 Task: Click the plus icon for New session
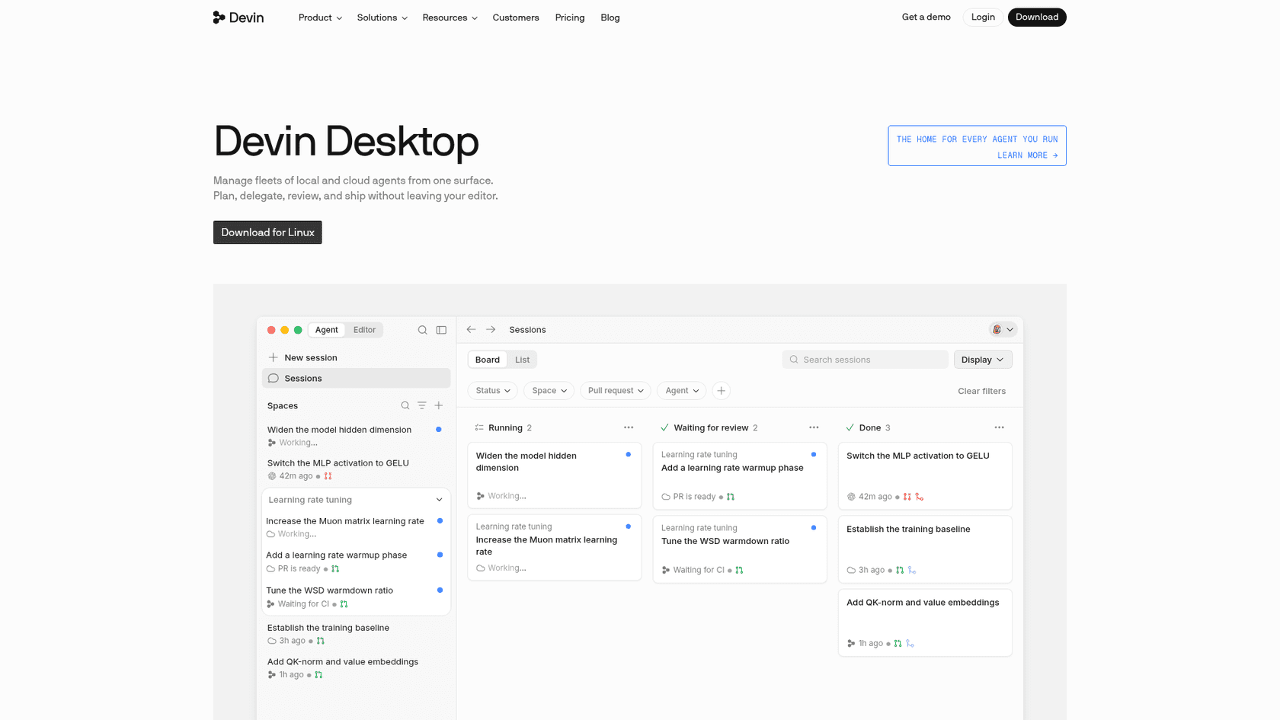(x=273, y=357)
